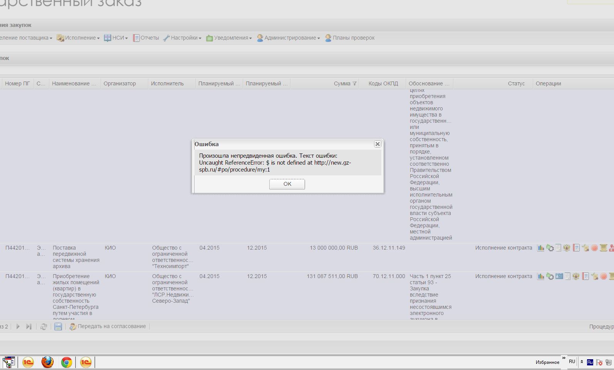Click coat of arms icon in second row

tap(576, 277)
